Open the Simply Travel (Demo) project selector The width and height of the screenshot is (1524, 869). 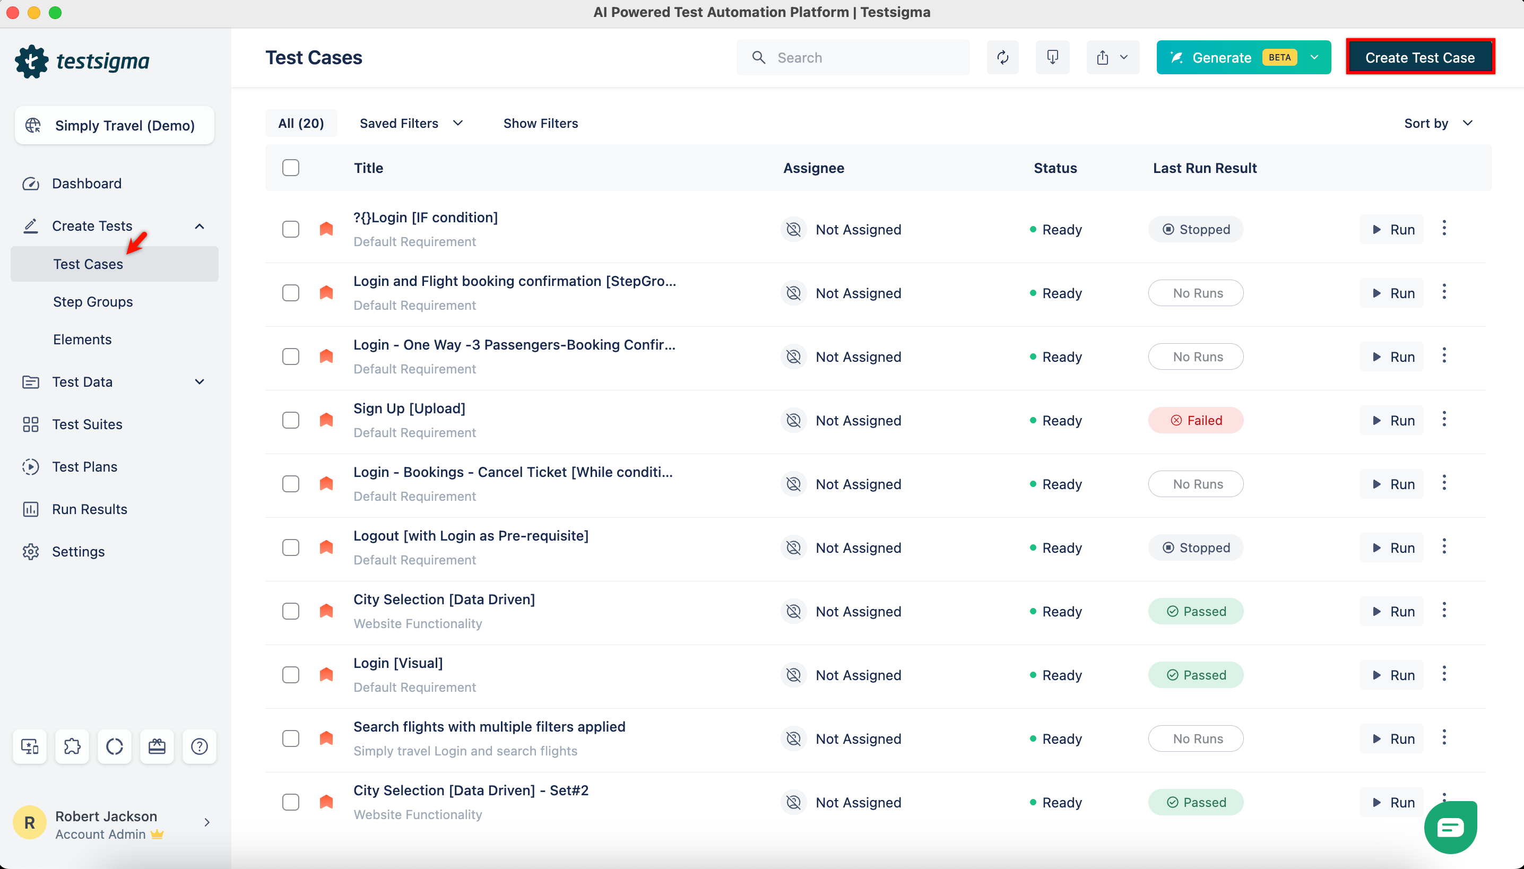pyautogui.click(x=115, y=125)
